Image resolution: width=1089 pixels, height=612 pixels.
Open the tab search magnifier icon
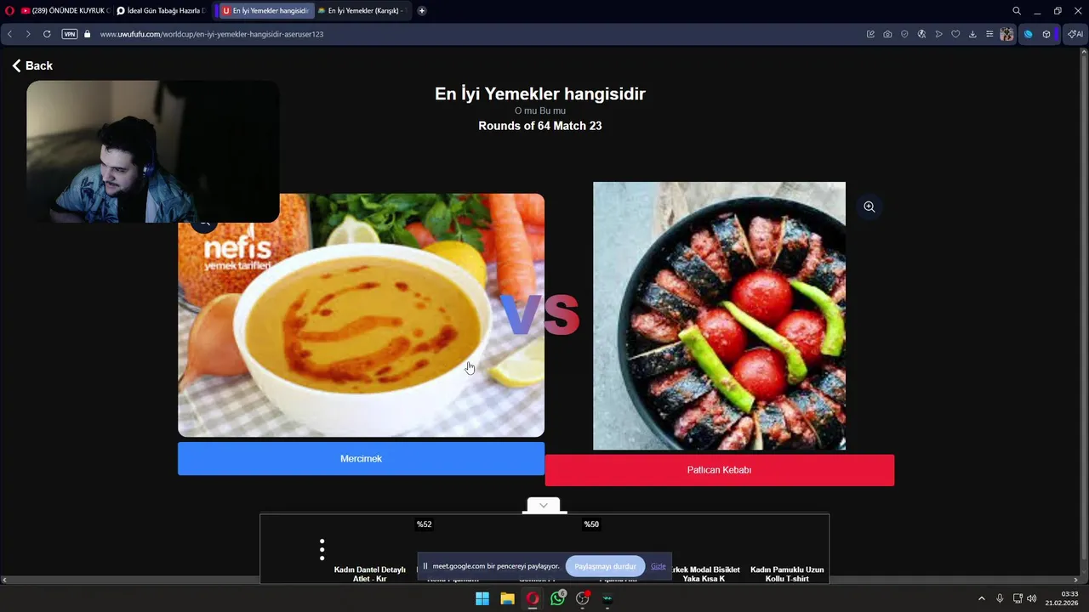1017,11
